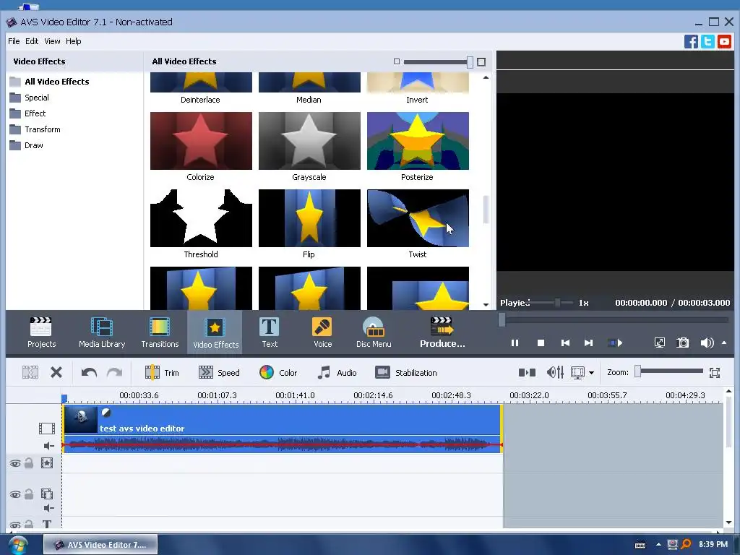Open the File menu

click(x=14, y=41)
